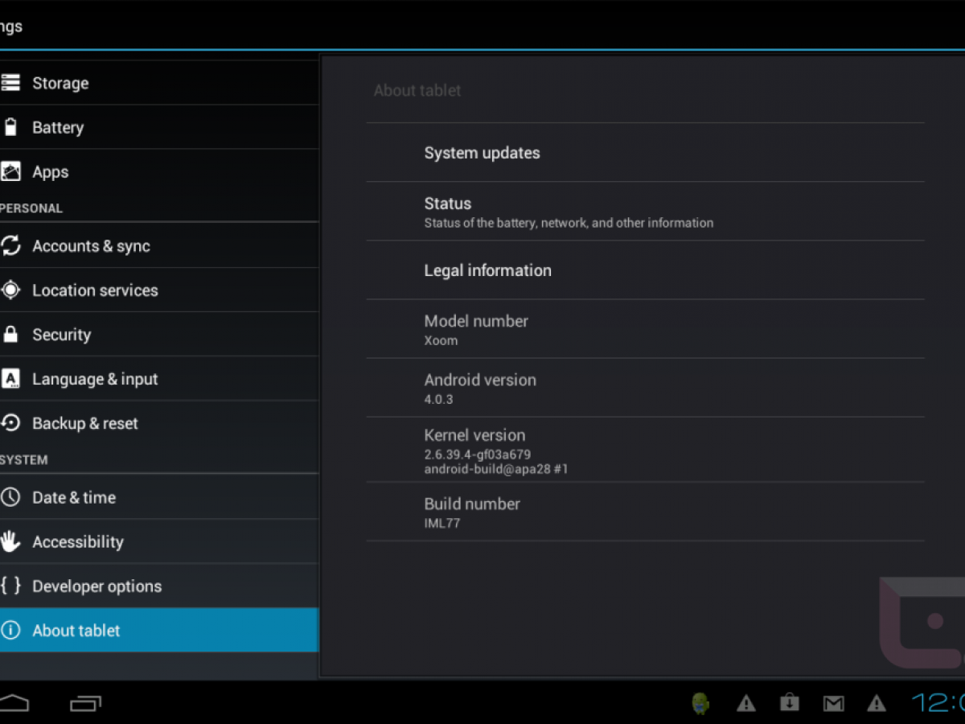Open the Recent apps switcher
This screenshot has width=965, height=724.
tap(85, 704)
